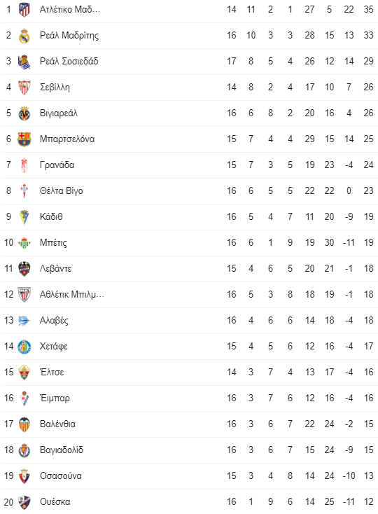Open the Χετάφε team link

pos(54,346)
